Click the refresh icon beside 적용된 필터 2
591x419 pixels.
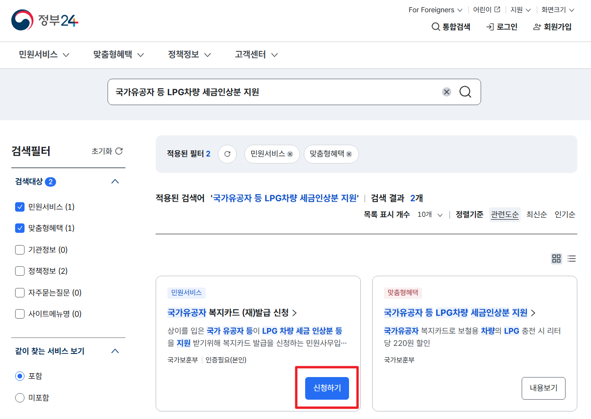[227, 154]
